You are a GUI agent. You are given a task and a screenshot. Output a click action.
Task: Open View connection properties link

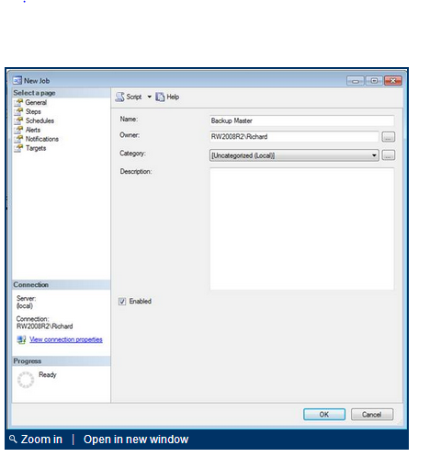click(x=66, y=339)
